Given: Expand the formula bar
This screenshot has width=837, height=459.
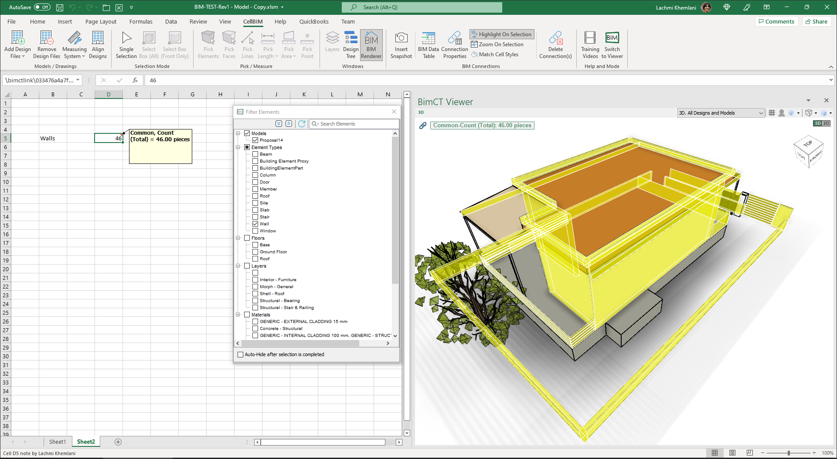Looking at the screenshot, I should [x=831, y=80].
